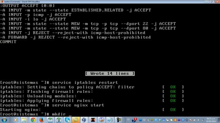Click the green tray icon
This screenshot has height=123, width=220.
152,120
